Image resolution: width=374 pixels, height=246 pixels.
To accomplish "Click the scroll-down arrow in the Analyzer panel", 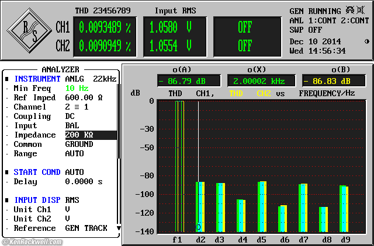I will pos(119,228).
